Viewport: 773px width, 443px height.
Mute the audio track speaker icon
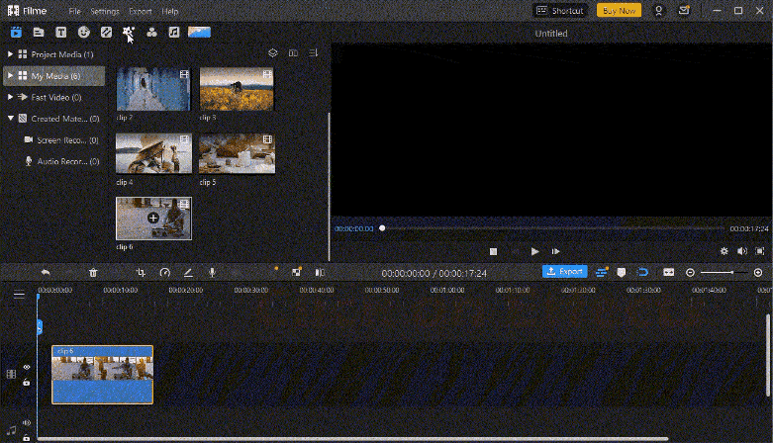pyautogui.click(x=27, y=423)
